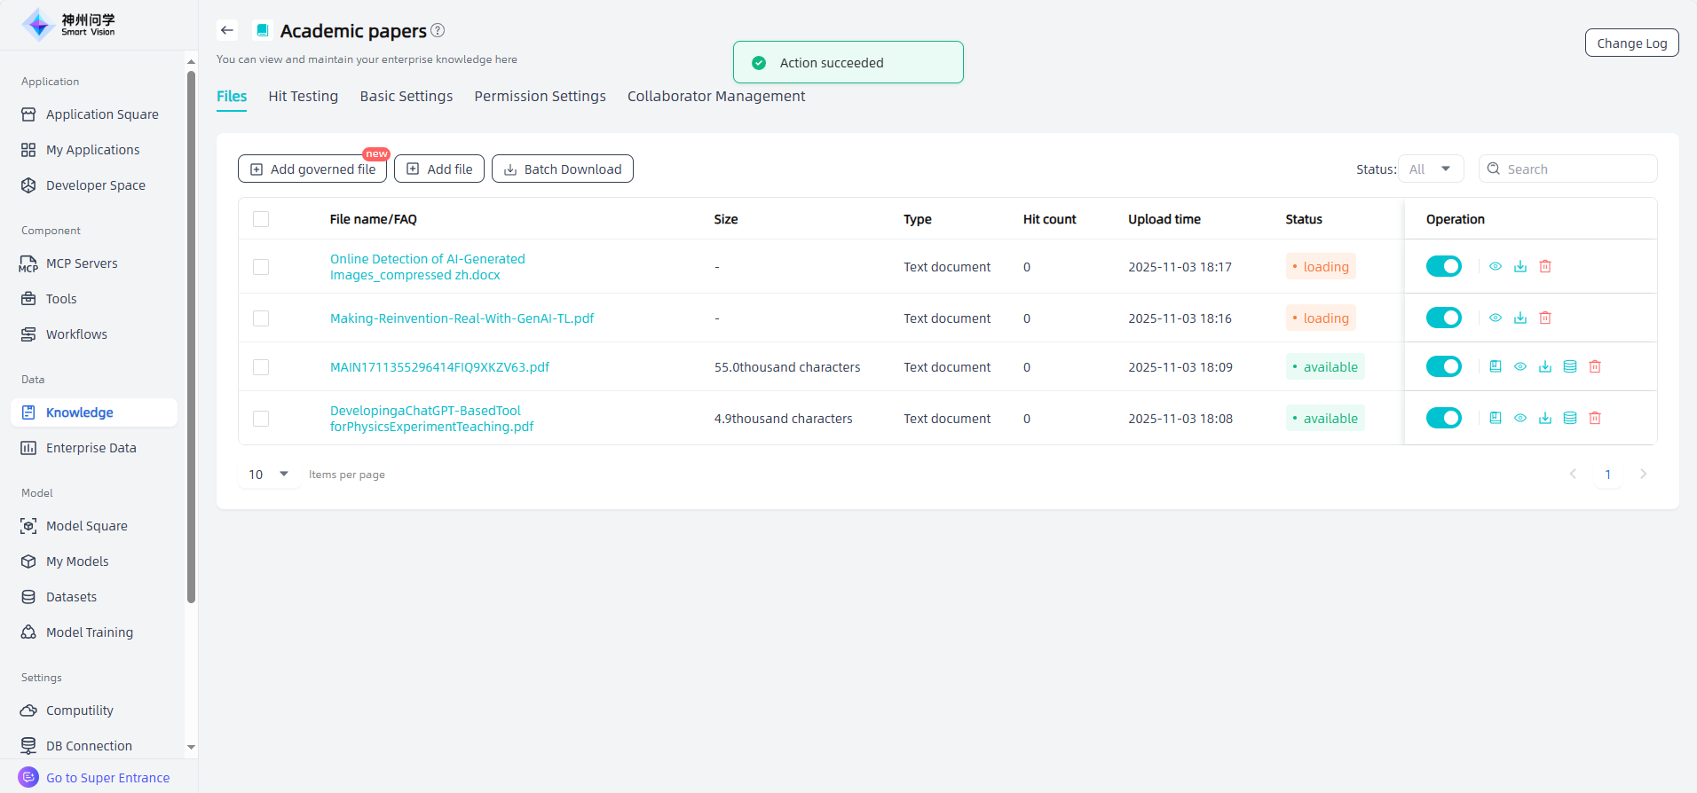Open the Change Log
Screen dimensions: 1697x793
click(x=1631, y=43)
